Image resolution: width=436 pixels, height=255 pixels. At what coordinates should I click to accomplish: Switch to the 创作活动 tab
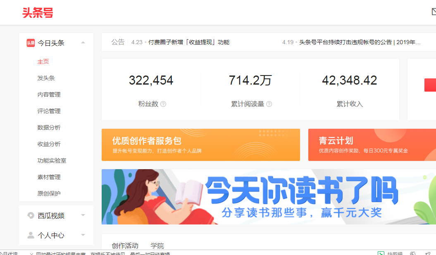(x=125, y=246)
